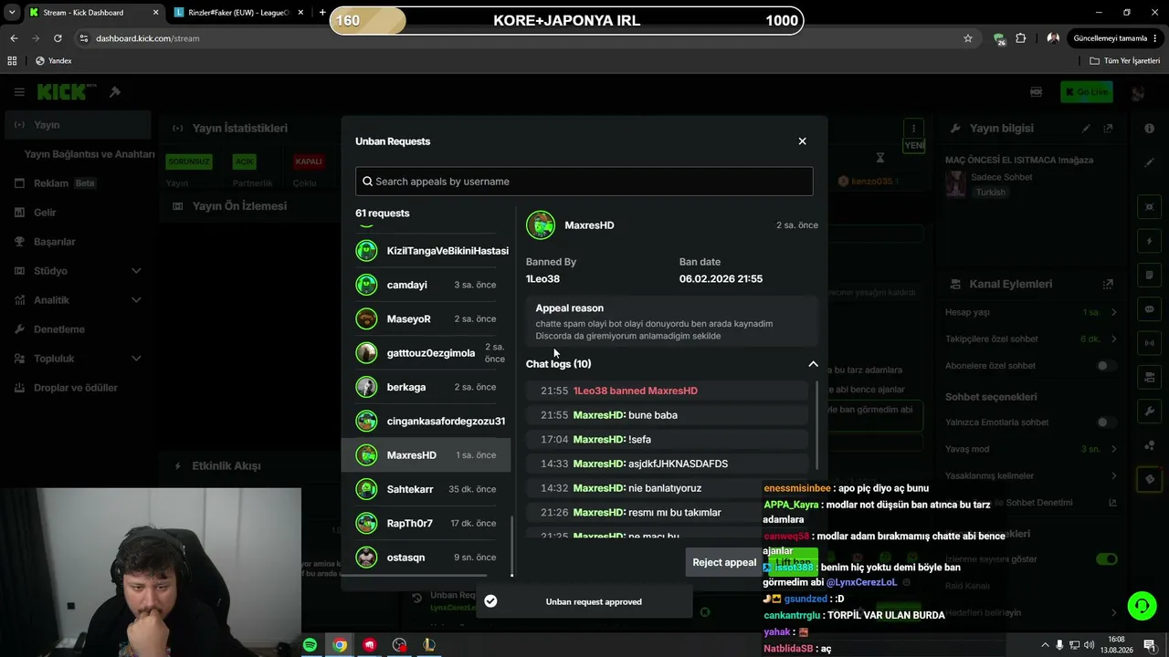Select Sahtekarr unban request
The image size is (1169, 657).
(x=426, y=489)
